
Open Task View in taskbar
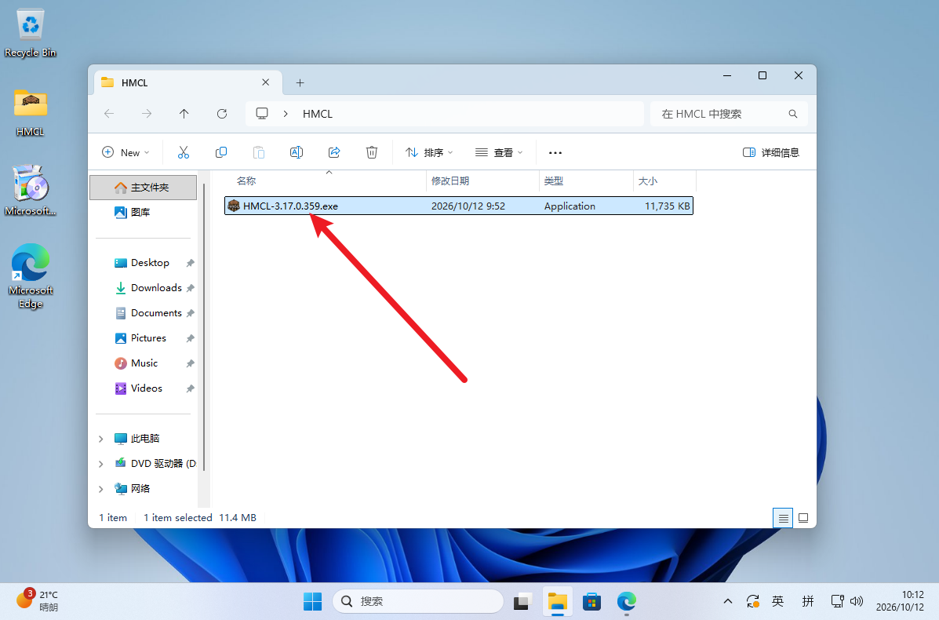(522, 601)
